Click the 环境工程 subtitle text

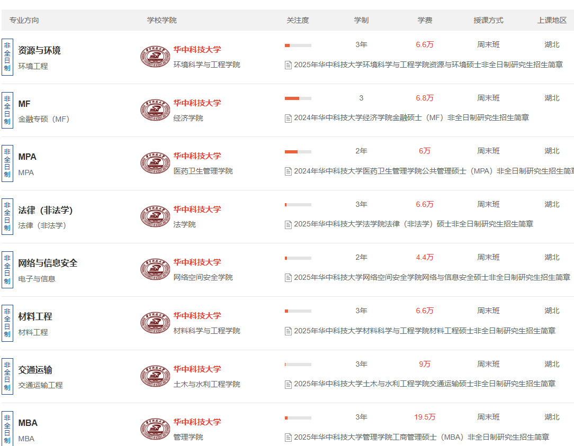pos(33,67)
